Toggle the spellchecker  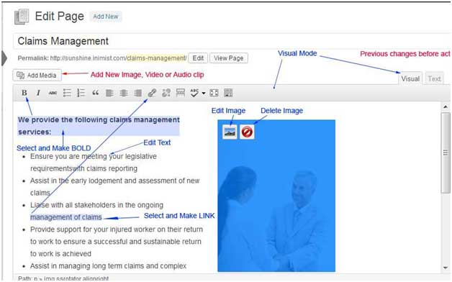(194, 93)
